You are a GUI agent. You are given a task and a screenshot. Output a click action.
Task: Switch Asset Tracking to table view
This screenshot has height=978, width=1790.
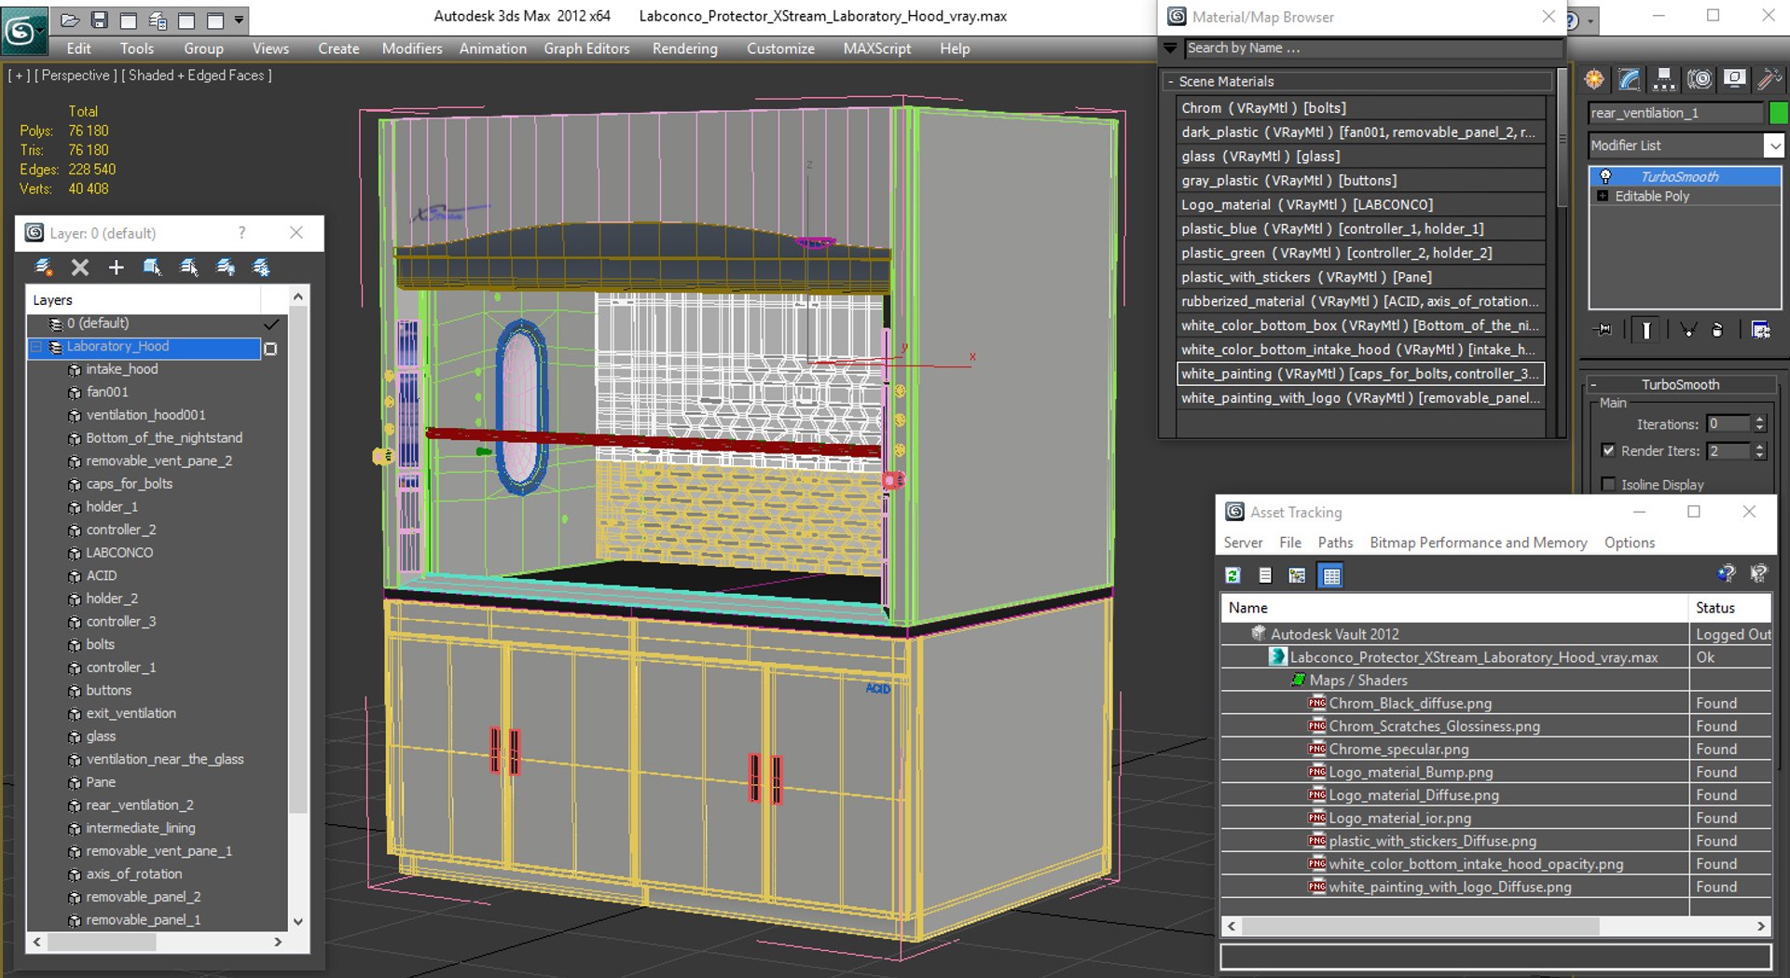pyautogui.click(x=1331, y=576)
